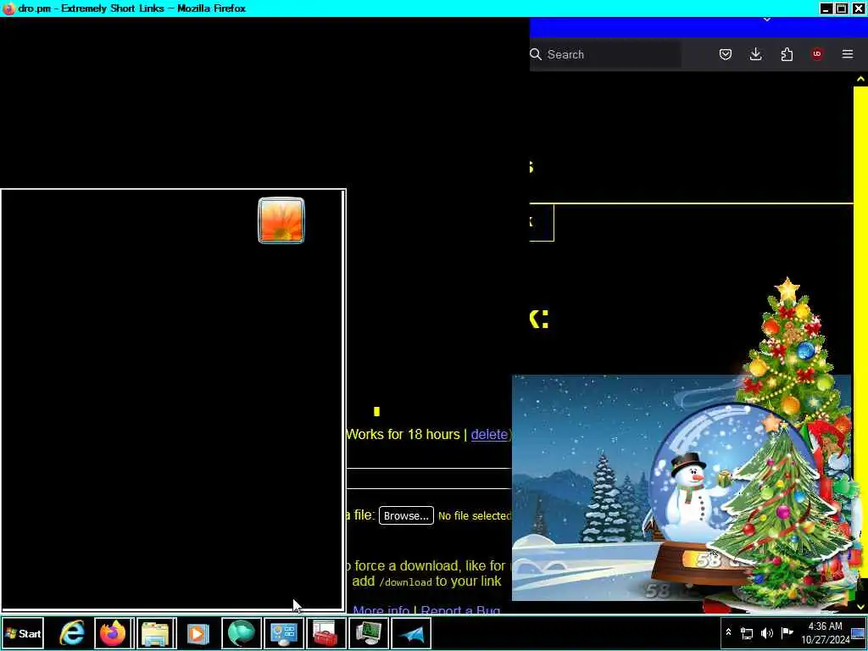Click the taskbar clock 4:36 AM

tap(825, 633)
